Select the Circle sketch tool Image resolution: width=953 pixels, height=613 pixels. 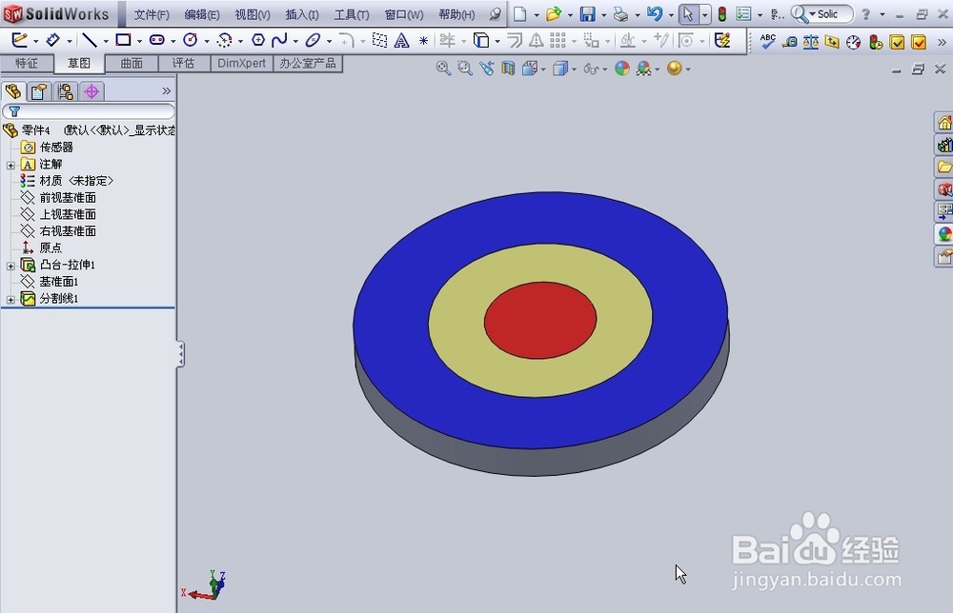[191, 40]
